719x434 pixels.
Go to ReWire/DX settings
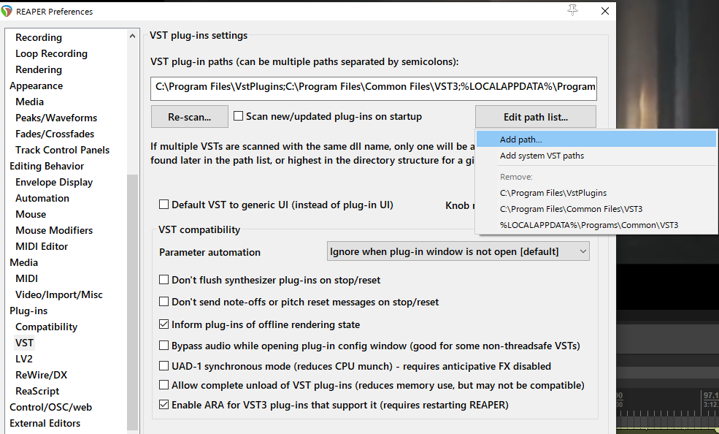42,374
